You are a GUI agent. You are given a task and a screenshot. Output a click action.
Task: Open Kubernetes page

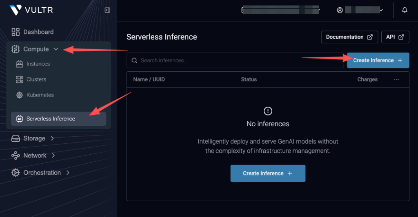click(40, 95)
